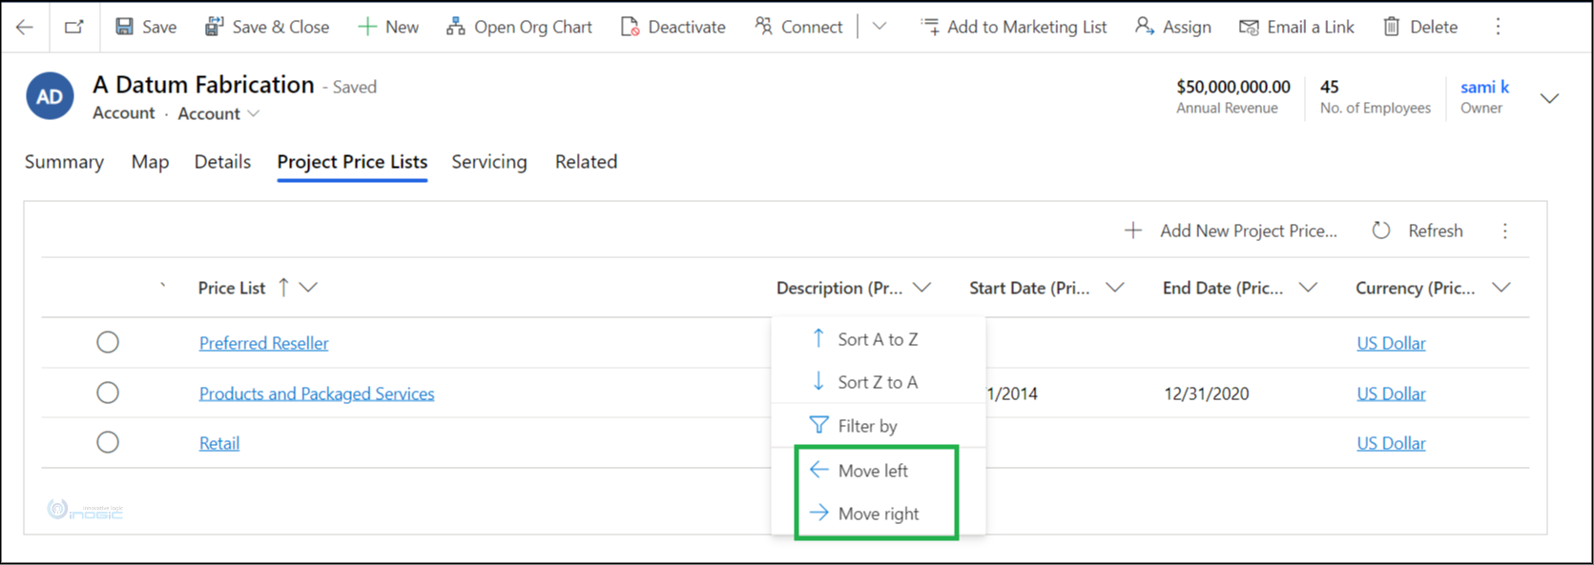The width and height of the screenshot is (1594, 565).
Task: Add account to Marketing List
Action: [1013, 27]
